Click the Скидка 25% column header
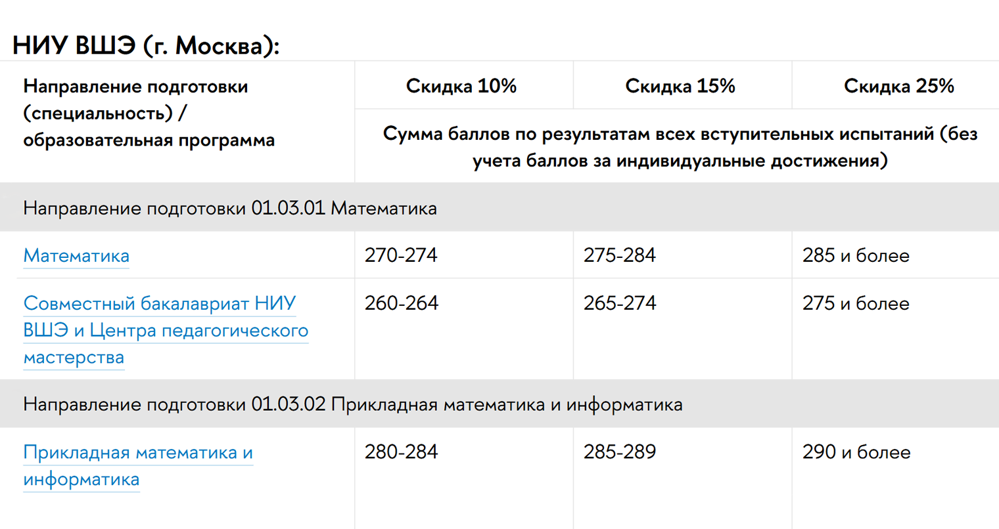Viewport: 999px width, 529px height. click(899, 86)
